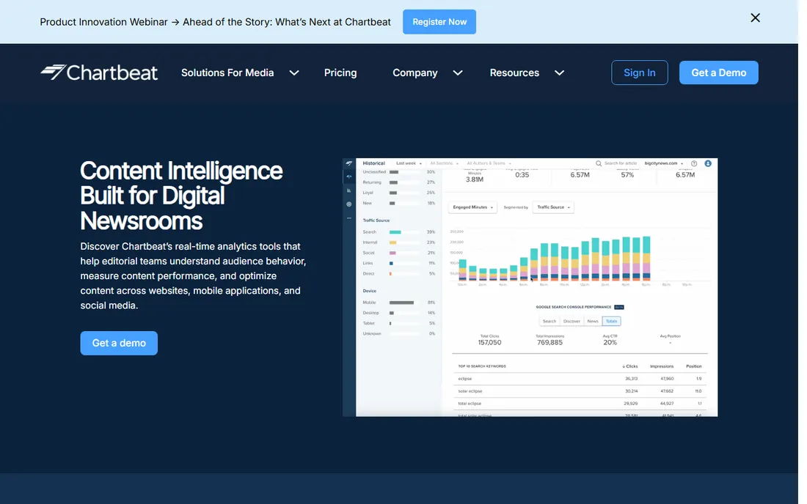807x504 pixels.
Task: Expand the chevron next to Resources
Action: 560,73
